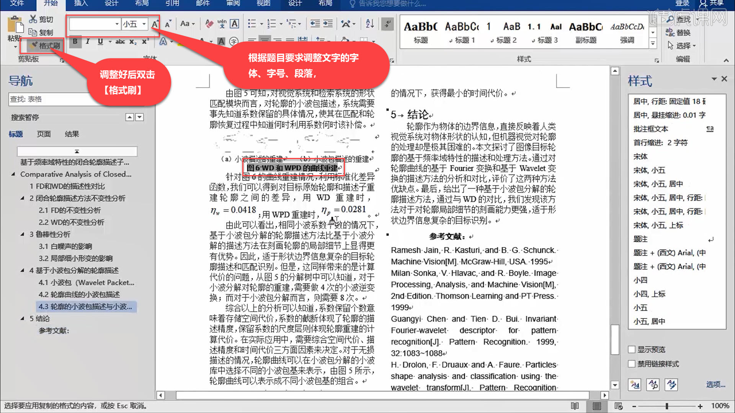Screen dimensions: 735x413
Task: Click the Numbering list icon
Action: point(271,24)
